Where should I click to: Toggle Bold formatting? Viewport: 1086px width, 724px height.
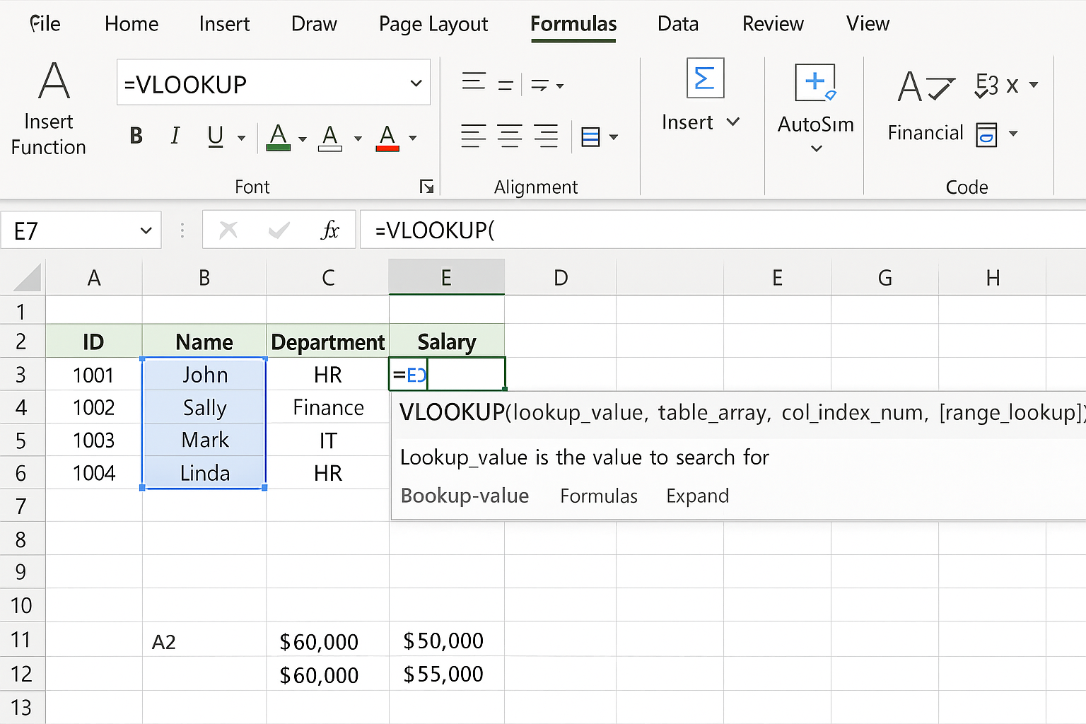[136, 136]
